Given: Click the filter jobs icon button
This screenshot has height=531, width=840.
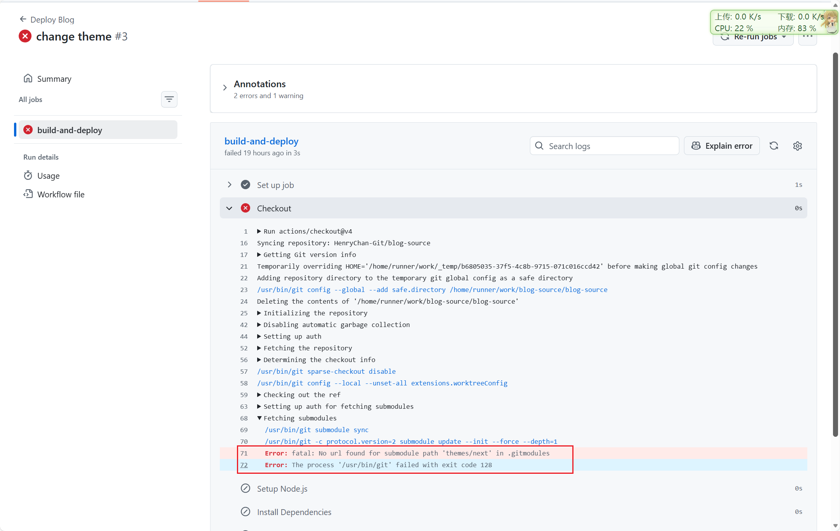Looking at the screenshot, I should [x=169, y=99].
